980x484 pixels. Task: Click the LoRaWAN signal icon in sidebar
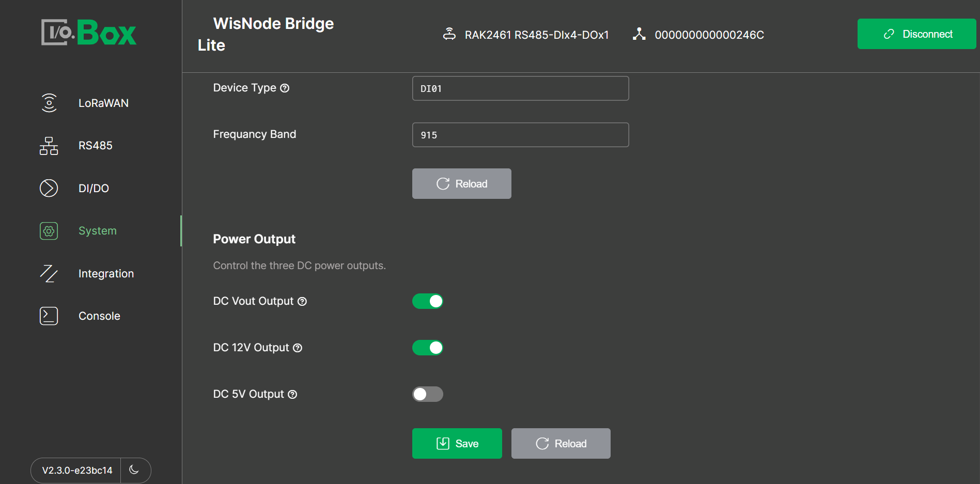point(49,103)
